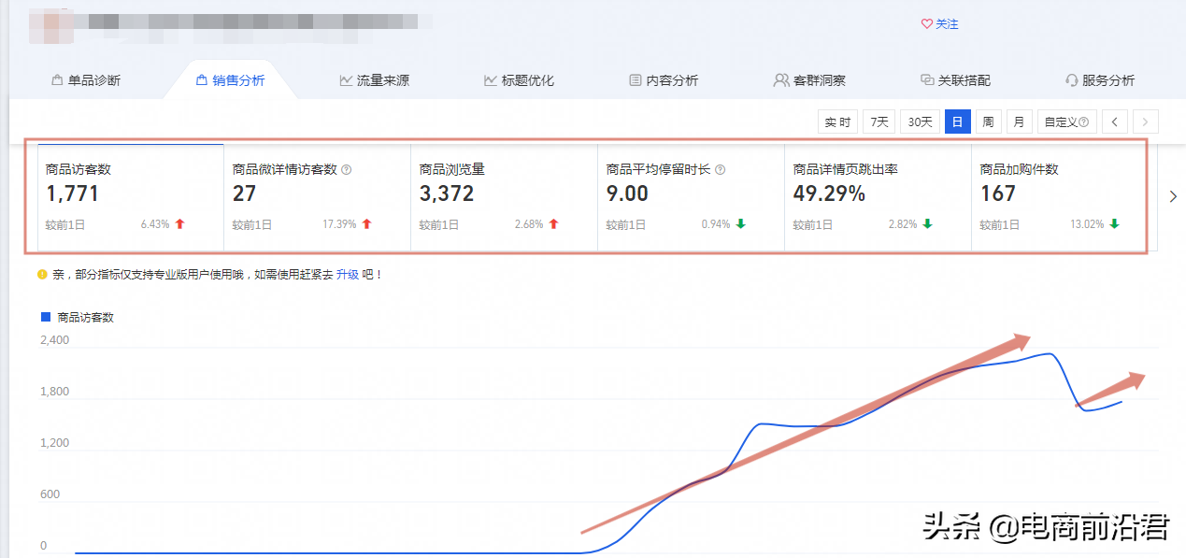Select the 7天 time range
This screenshot has height=558, width=1186.
pos(879,122)
